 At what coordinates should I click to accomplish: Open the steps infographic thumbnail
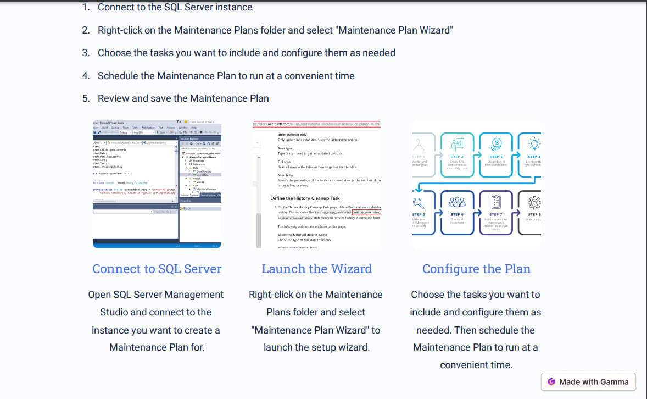(x=476, y=184)
